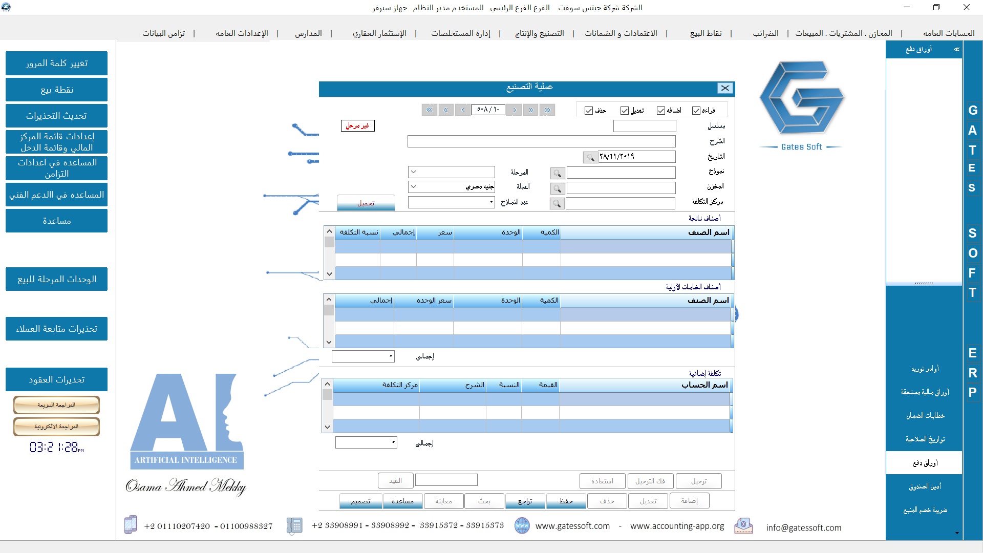
Task: Click the تصميم design button
Action: point(360,501)
